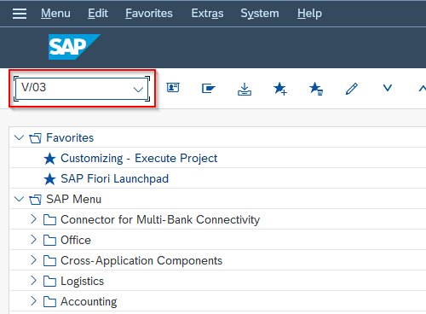
Task: Expand the Office node
Action: [x=33, y=240]
